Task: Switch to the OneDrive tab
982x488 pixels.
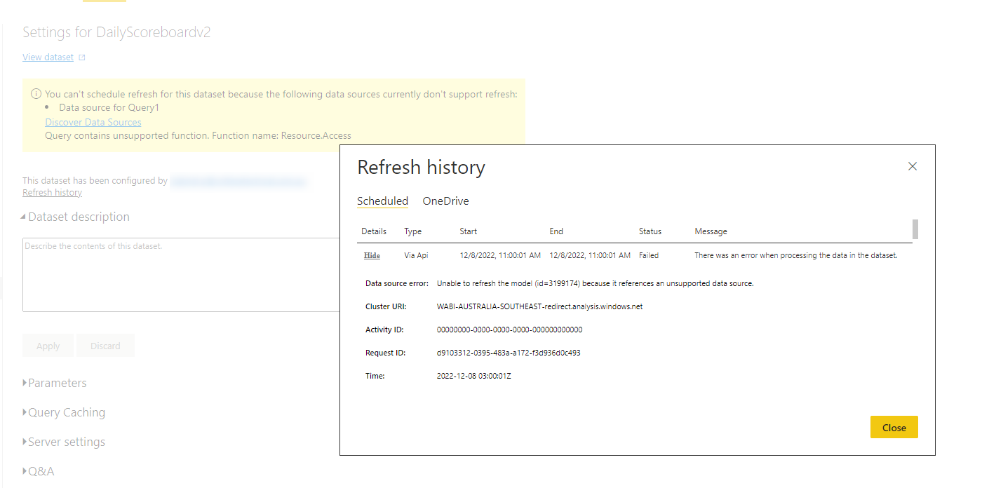Action: pyautogui.click(x=445, y=201)
